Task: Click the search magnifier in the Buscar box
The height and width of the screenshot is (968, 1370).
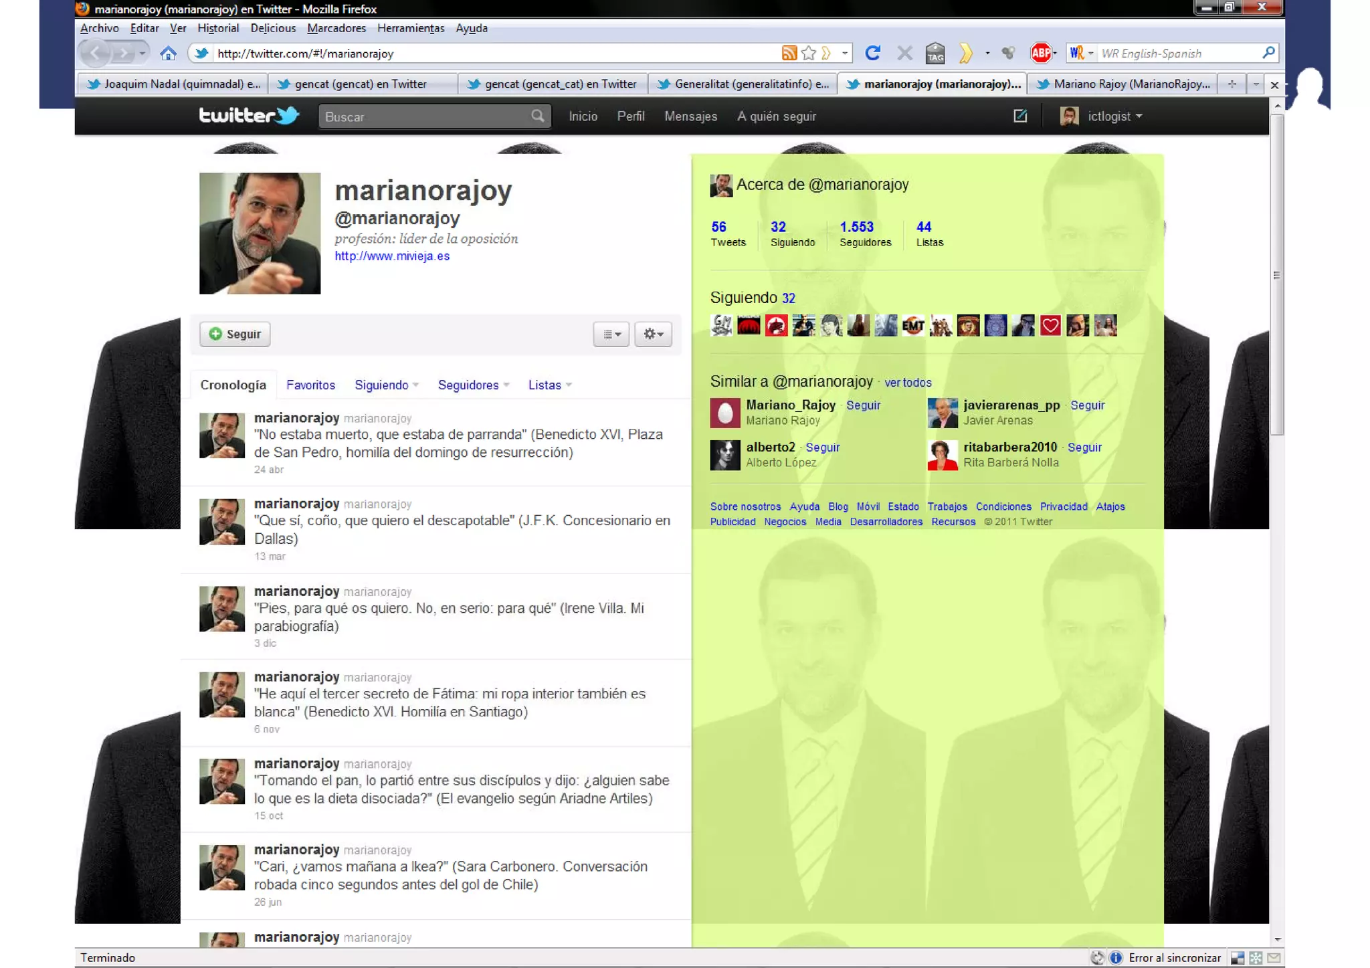Action: coord(538,116)
